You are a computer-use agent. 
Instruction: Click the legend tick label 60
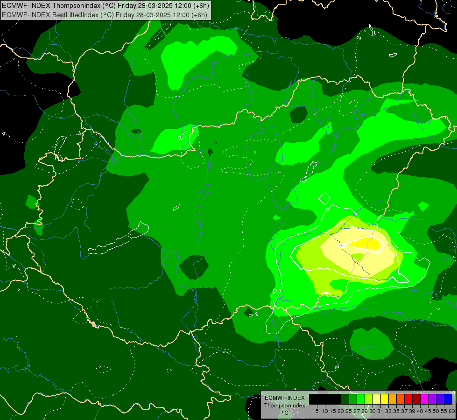click(452, 411)
